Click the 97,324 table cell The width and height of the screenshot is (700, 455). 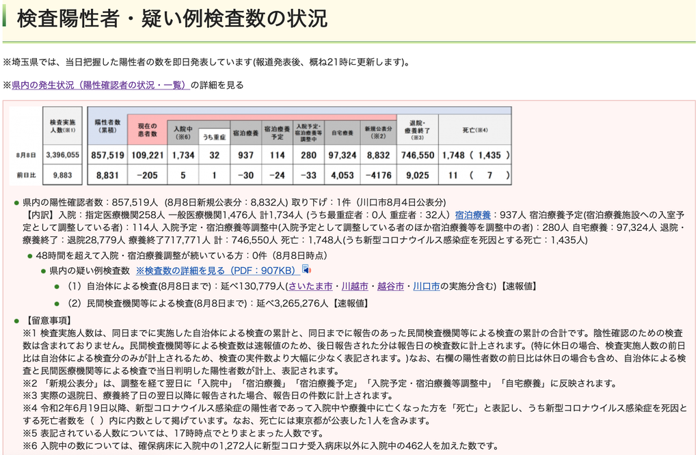coord(342,155)
